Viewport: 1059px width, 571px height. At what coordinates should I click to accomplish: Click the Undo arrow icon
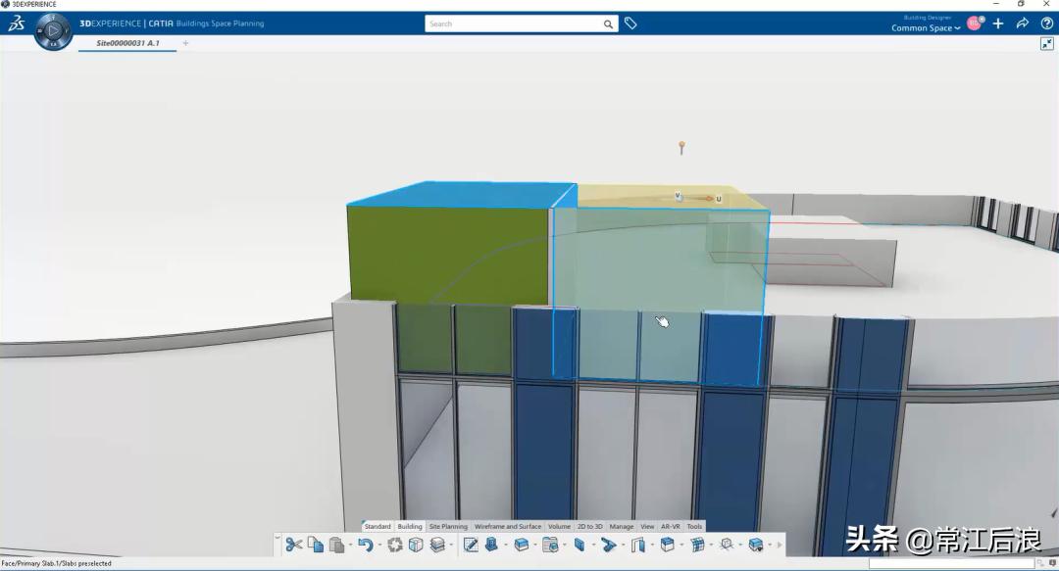pos(367,546)
